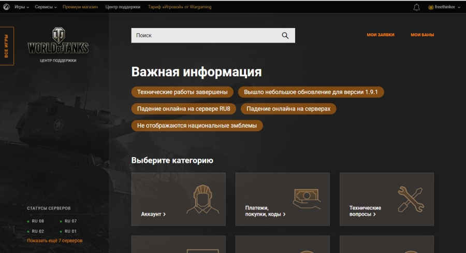Open the ВСЕ ИГРЫ side tab
466x253 pixels.
pos(7,46)
